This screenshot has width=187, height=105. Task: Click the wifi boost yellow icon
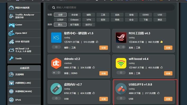tap(121, 63)
